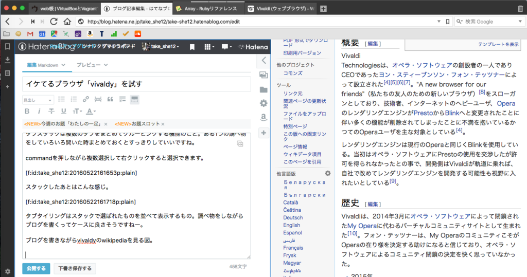Open the Hatena notifications speech bubble menu
The image size is (527, 277).
226,47
